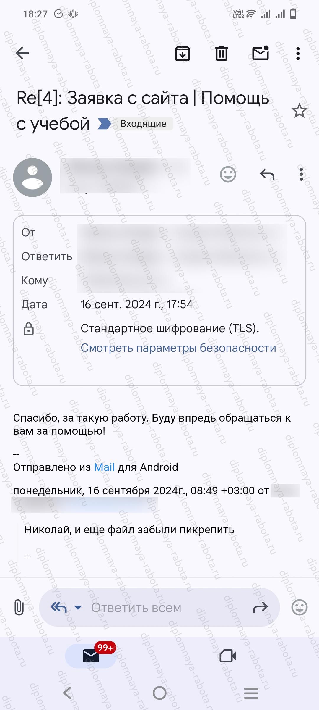Delete this email
The width and height of the screenshot is (319, 710).
pos(220,54)
